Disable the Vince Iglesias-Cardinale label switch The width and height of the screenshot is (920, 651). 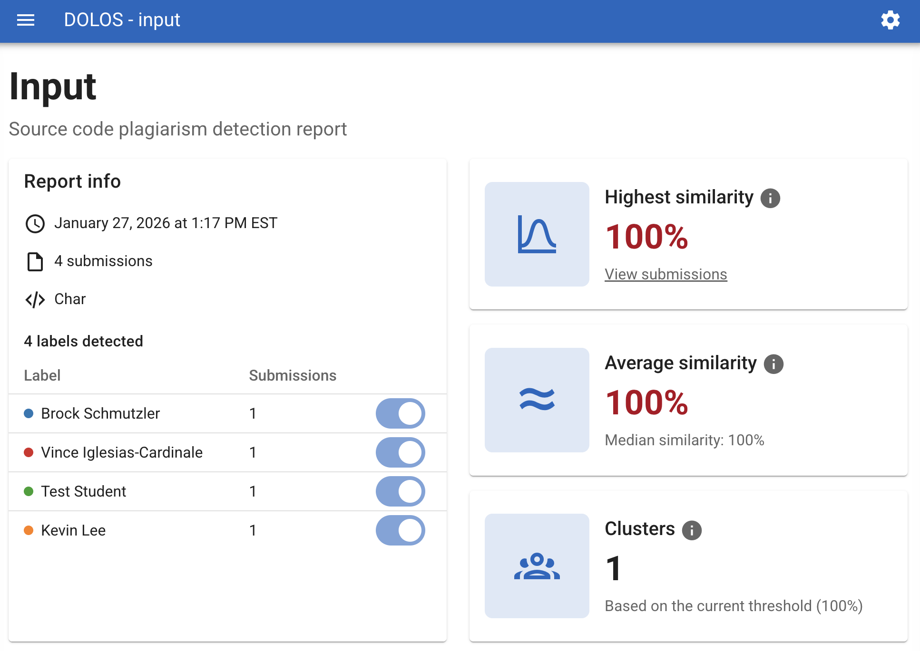click(x=400, y=452)
